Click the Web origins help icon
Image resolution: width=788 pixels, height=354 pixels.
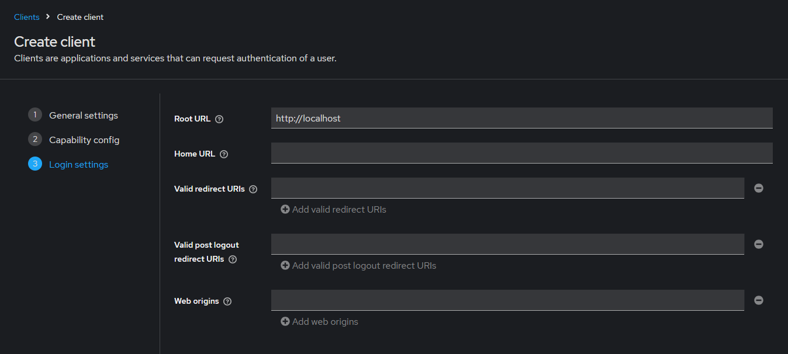pos(227,301)
